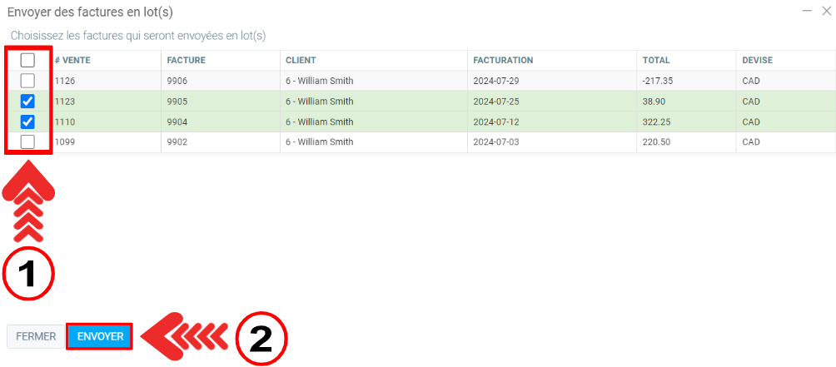This screenshot has width=836, height=367.
Task: Click William Smith in the 1099 row
Action: tap(319, 141)
